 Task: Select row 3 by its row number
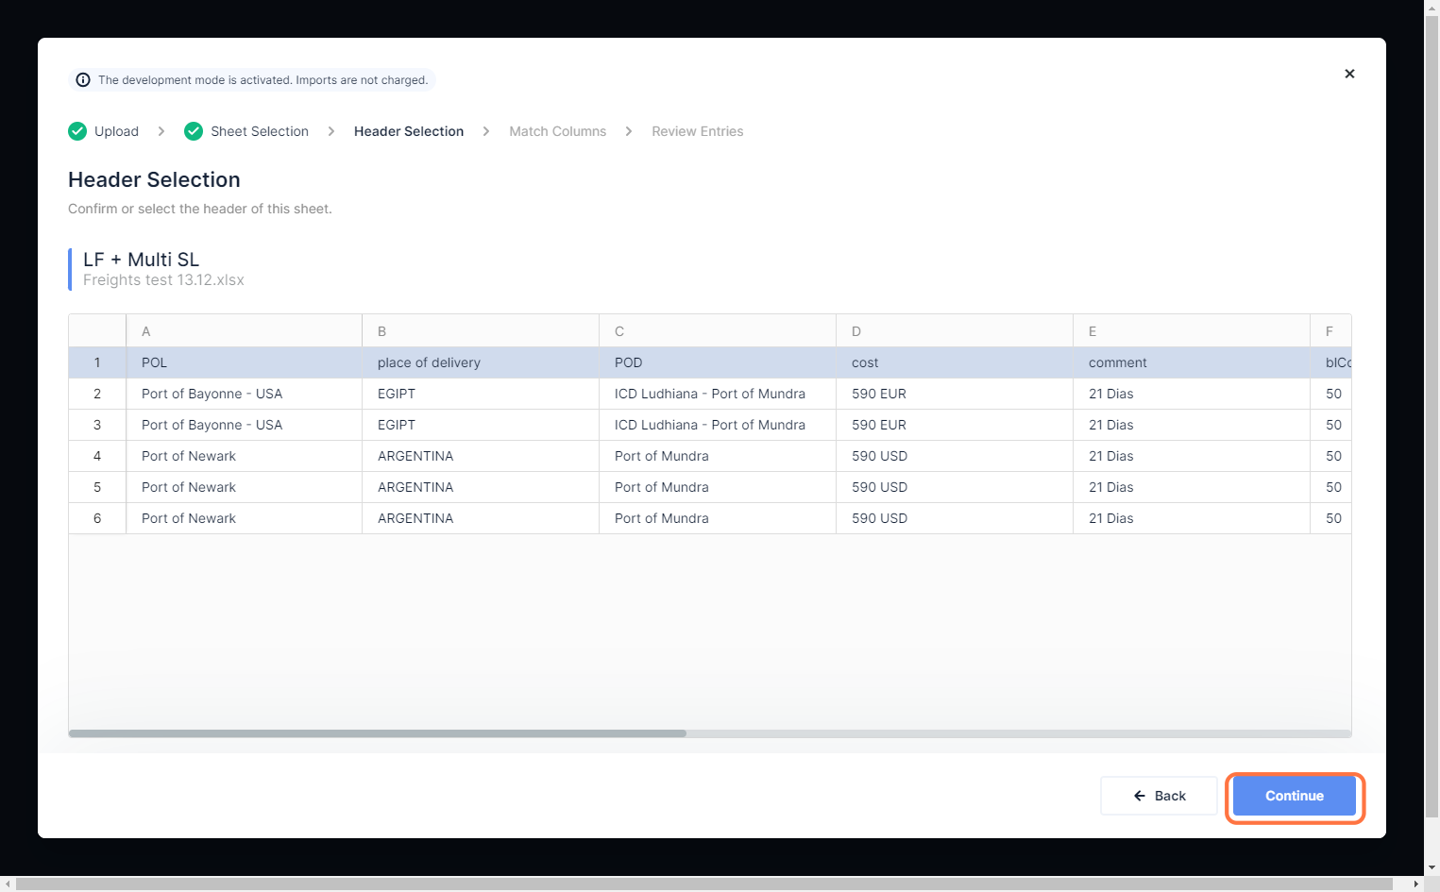[x=97, y=425]
